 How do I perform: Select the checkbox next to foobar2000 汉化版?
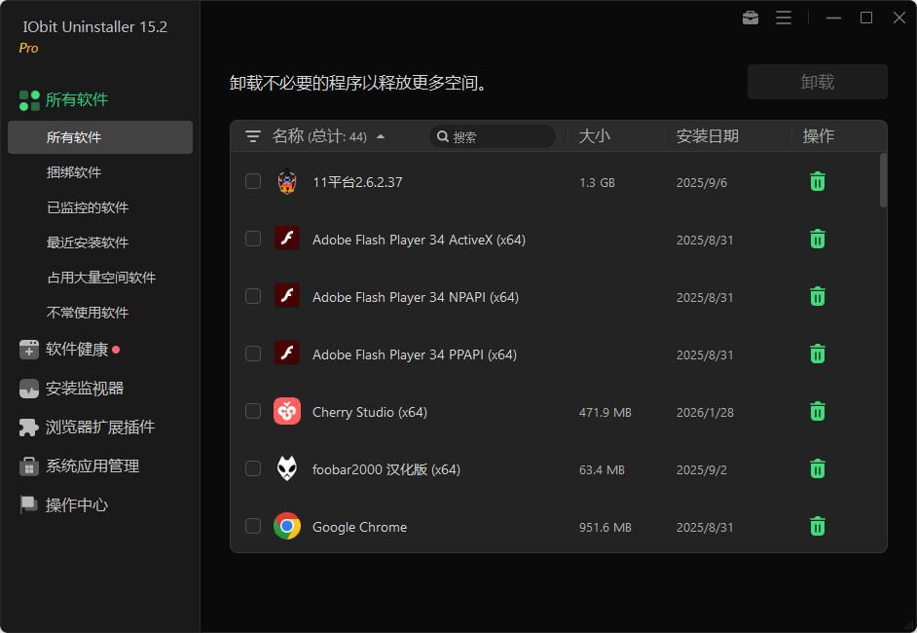[253, 468]
